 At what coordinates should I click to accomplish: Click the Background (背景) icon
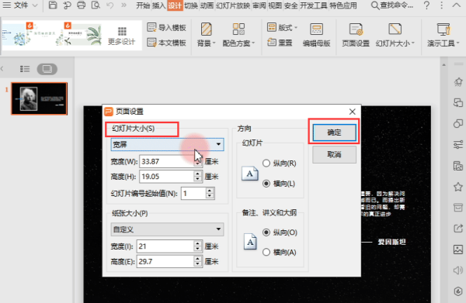click(x=206, y=29)
